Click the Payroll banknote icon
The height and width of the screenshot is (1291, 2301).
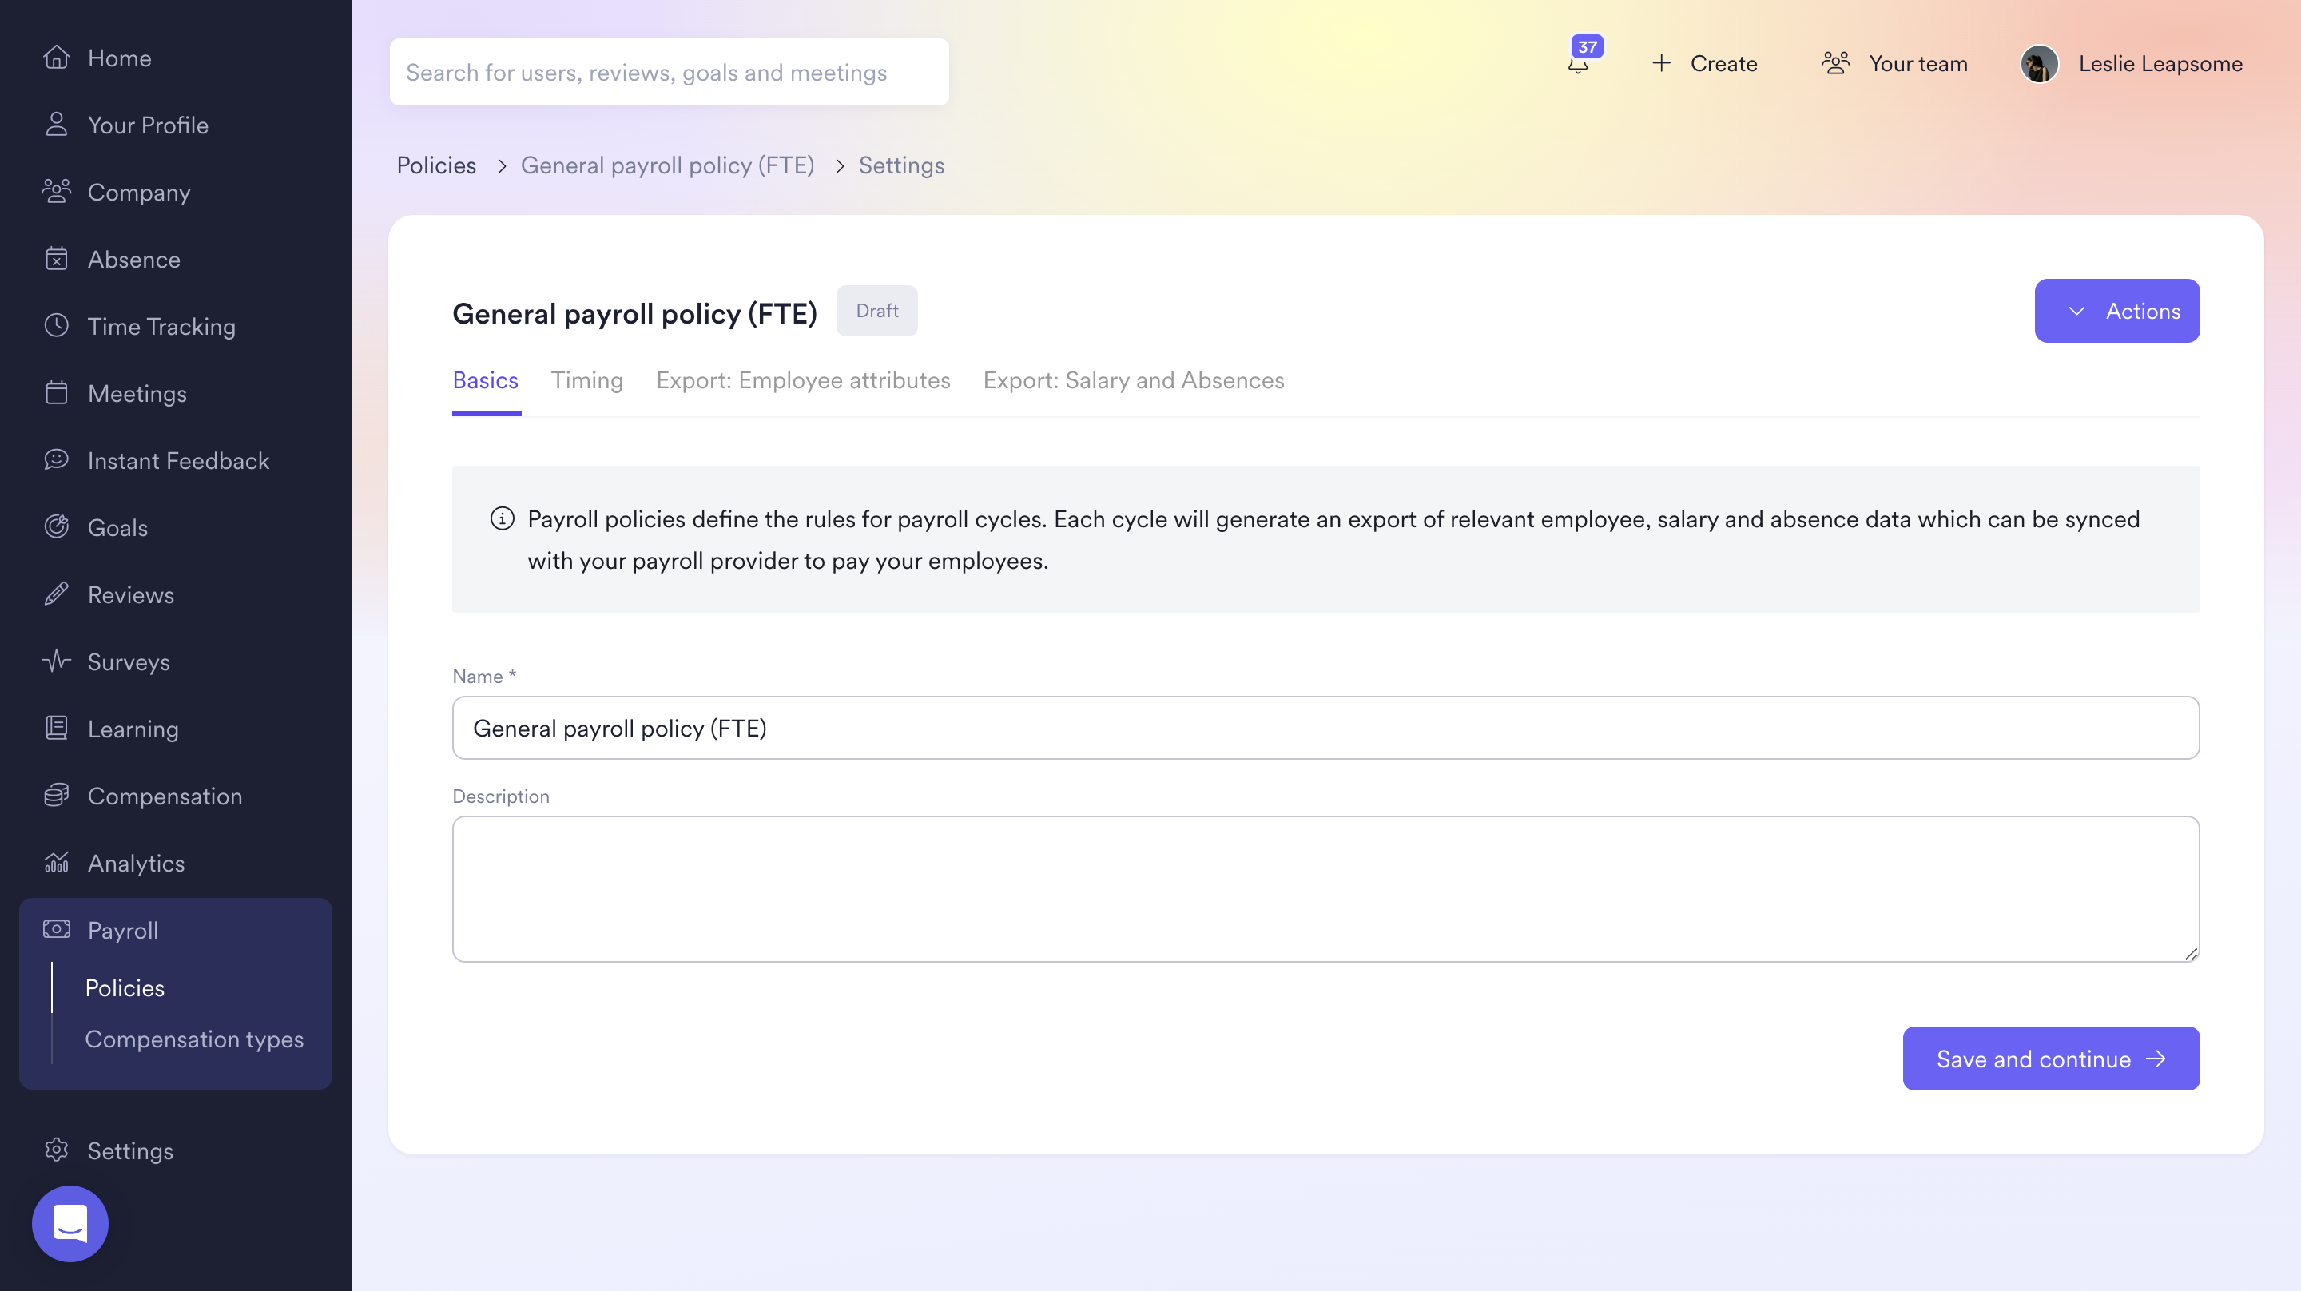56,929
